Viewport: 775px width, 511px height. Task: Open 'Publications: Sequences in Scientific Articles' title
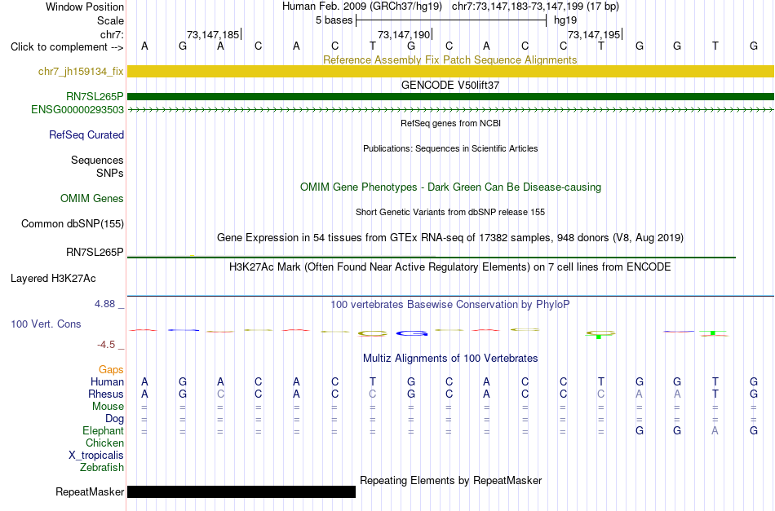point(450,148)
